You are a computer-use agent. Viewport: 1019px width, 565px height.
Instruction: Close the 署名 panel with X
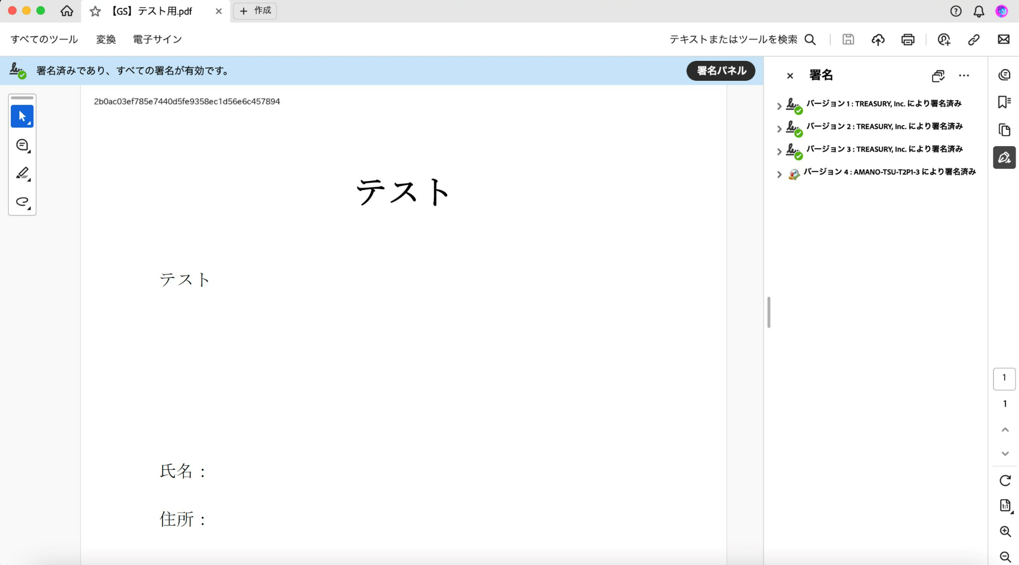pyautogui.click(x=790, y=76)
